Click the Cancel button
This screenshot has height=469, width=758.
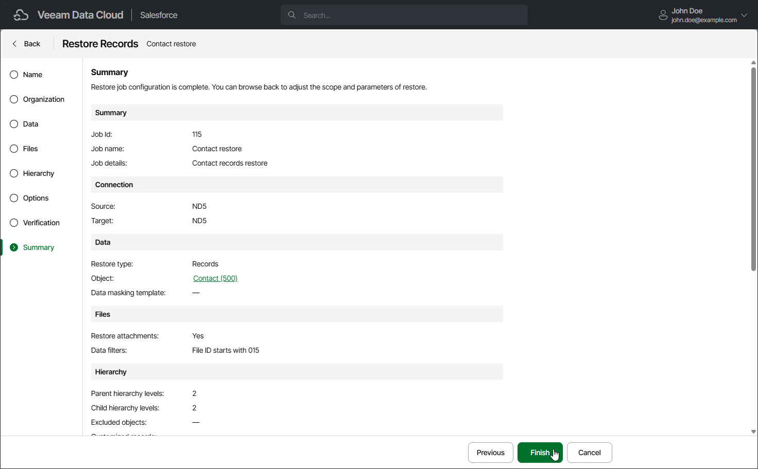click(589, 453)
